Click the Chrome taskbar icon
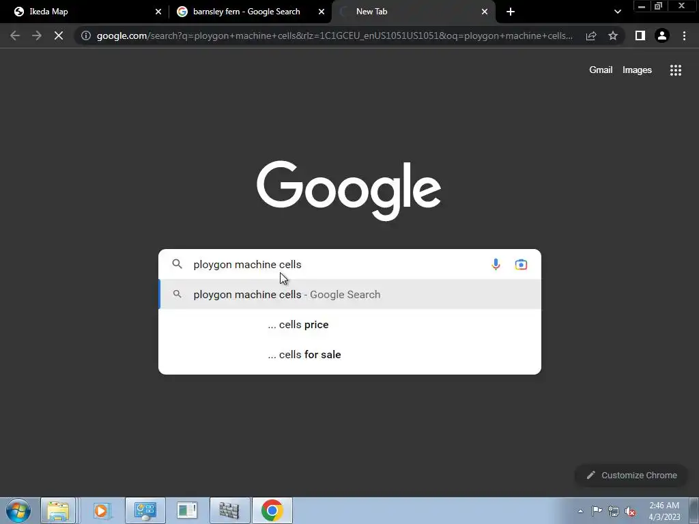Viewport: 699px width, 524px height. 272,510
